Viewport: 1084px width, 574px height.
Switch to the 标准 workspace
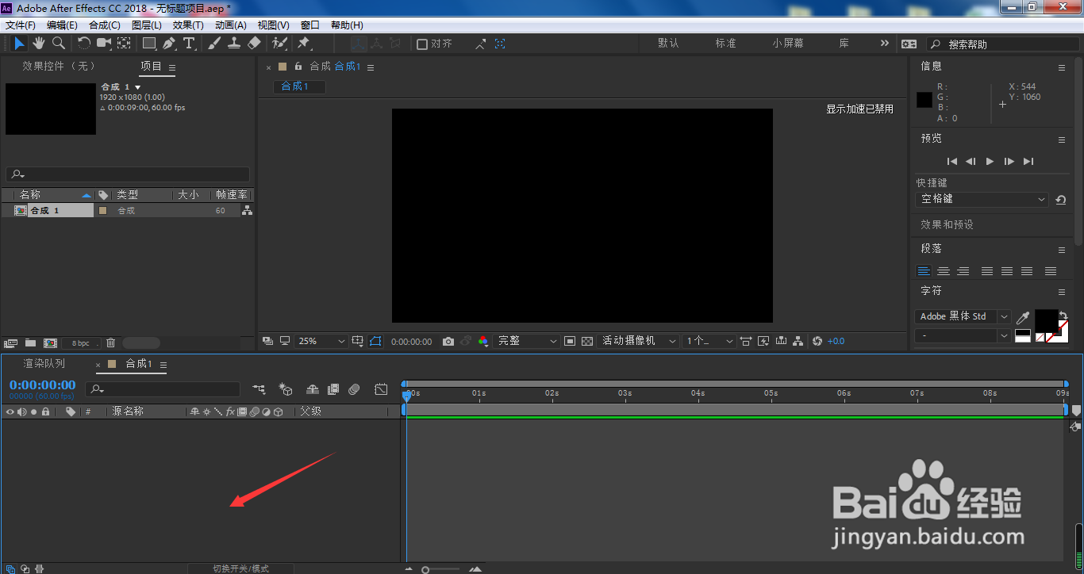[x=726, y=44]
